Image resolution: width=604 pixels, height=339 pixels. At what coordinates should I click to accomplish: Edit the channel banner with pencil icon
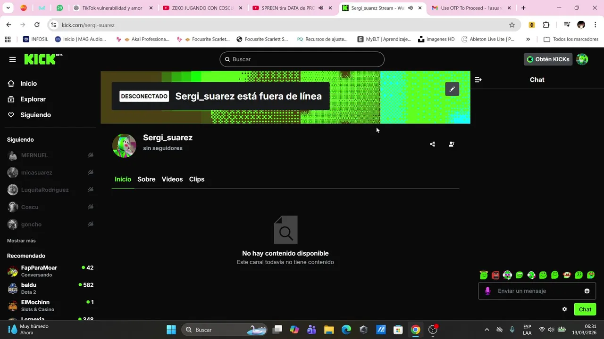(452, 89)
